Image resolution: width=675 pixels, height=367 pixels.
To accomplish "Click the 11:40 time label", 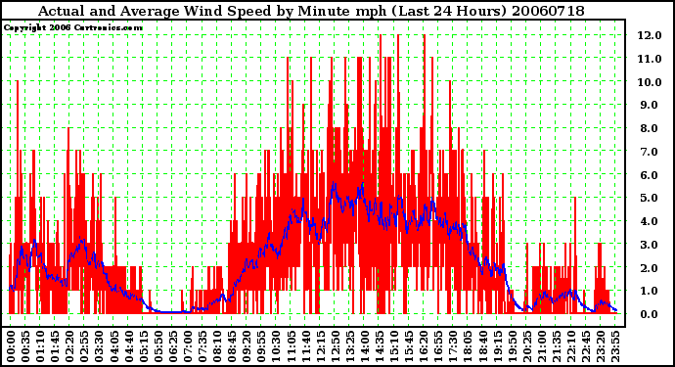I will pyautogui.click(x=305, y=346).
